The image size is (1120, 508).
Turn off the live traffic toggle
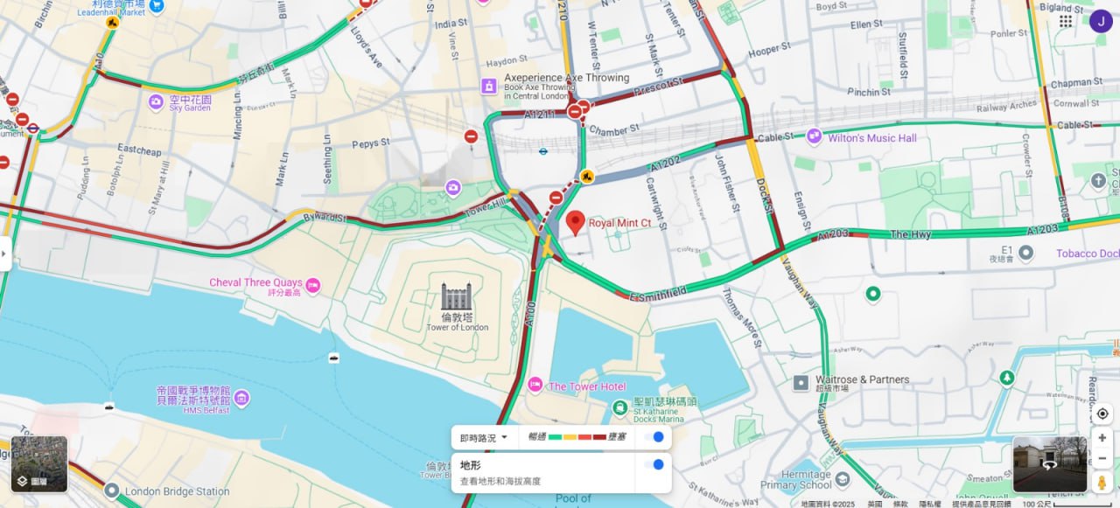click(654, 437)
